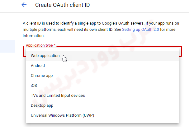The width and height of the screenshot is (189, 127).
Task: Select Web application from the list
Action: (102, 55)
